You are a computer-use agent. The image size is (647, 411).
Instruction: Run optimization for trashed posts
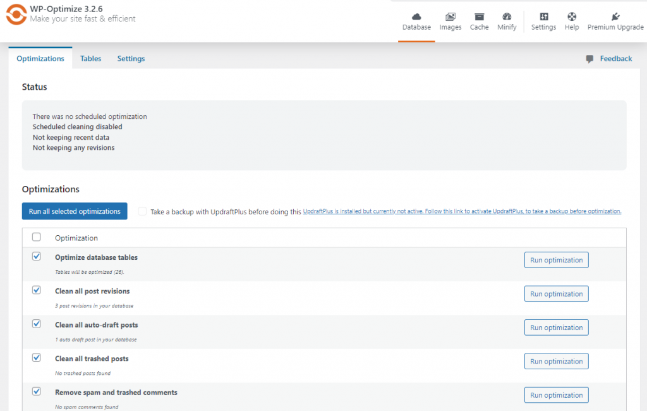556,361
